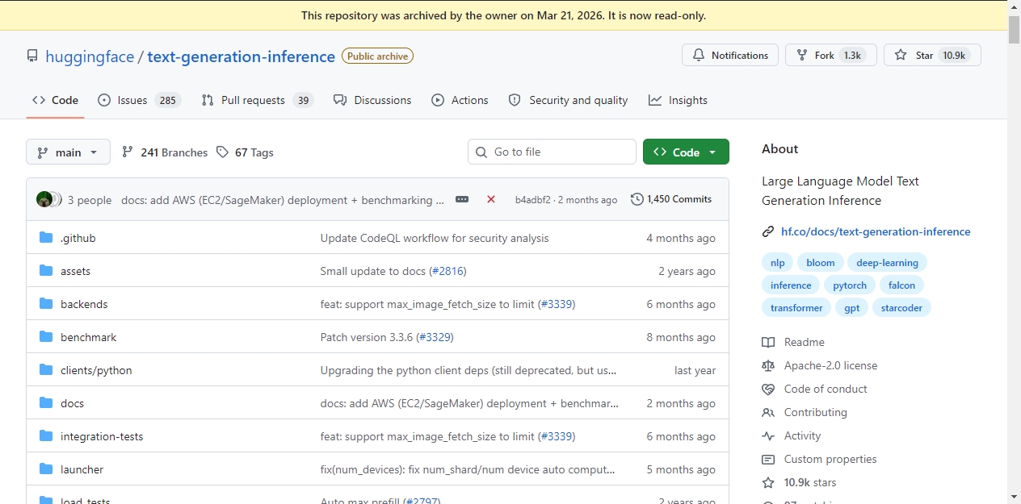1021x504 pixels.
Task: Open the 3 people contributors link
Action: [90, 200]
